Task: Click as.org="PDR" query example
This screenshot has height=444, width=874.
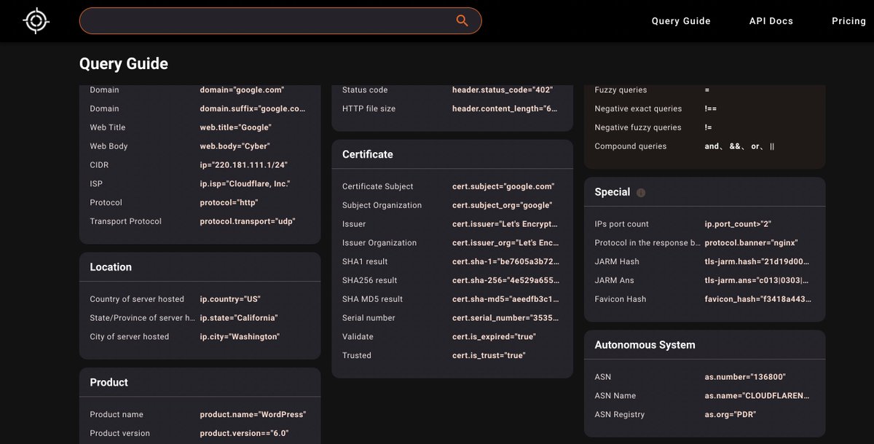Action: (731, 415)
